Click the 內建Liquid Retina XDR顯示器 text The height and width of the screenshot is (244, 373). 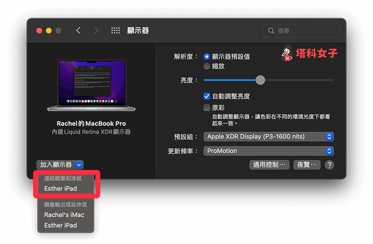point(91,132)
